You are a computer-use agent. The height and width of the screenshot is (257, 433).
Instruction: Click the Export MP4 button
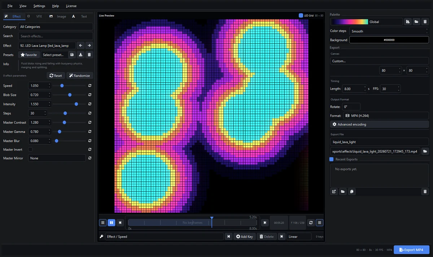coord(411,250)
